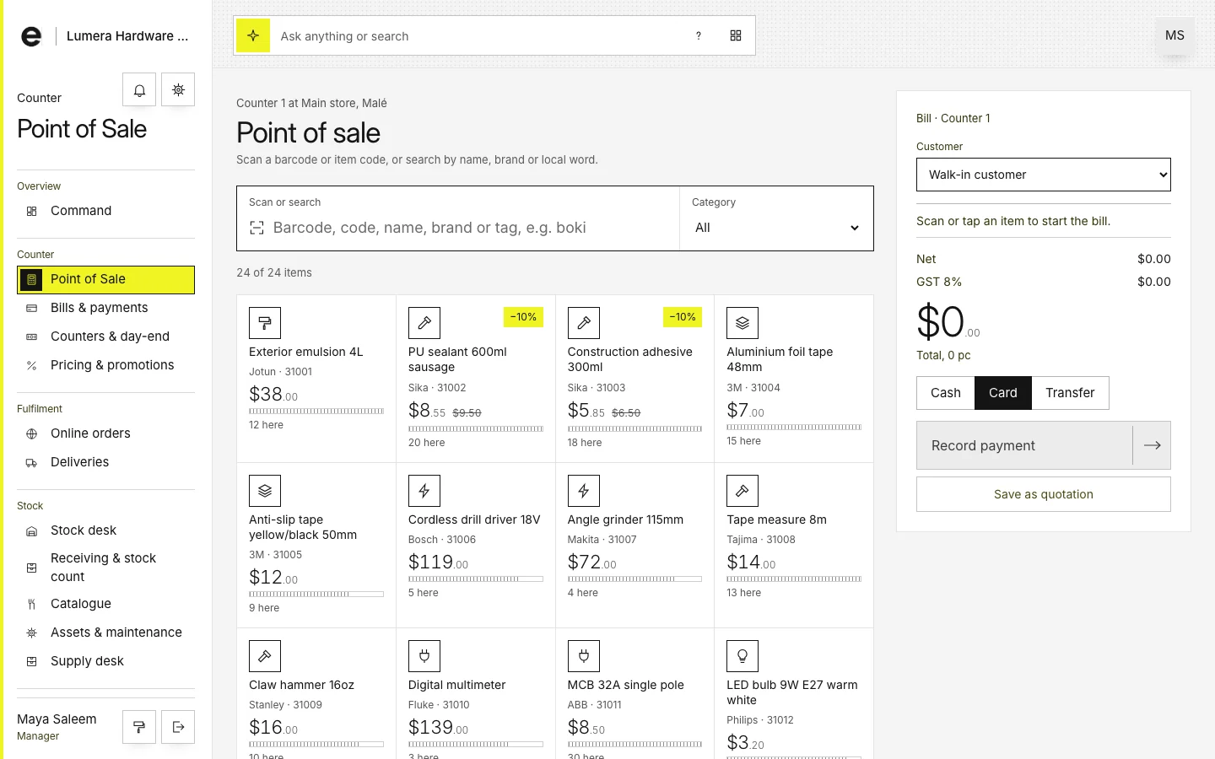The height and width of the screenshot is (759, 1215).
Task: Click the "Maya Saleem" user name
Action: [x=57, y=719]
